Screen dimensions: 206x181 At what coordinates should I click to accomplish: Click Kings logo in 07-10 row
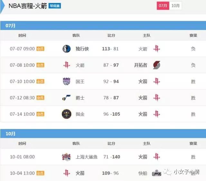(67, 81)
